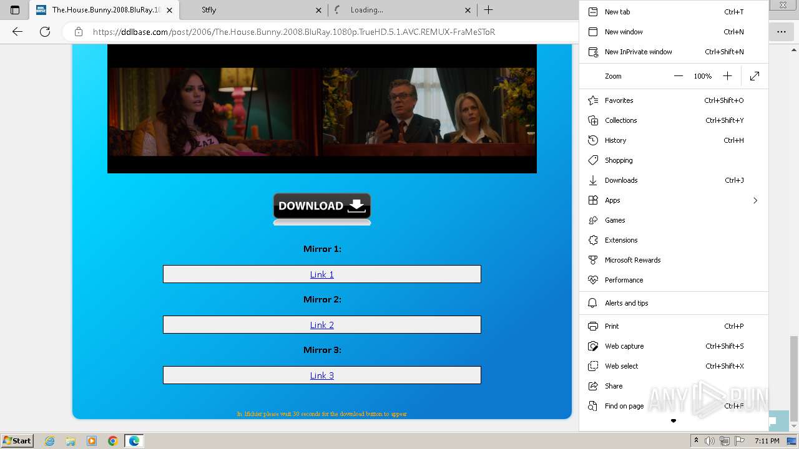799x449 pixels.
Task: Click the Favorites star icon in menu
Action: coord(593,100)
